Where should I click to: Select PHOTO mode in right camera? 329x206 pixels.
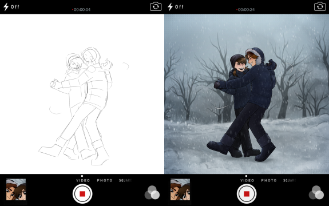click(x=269, y=180)
